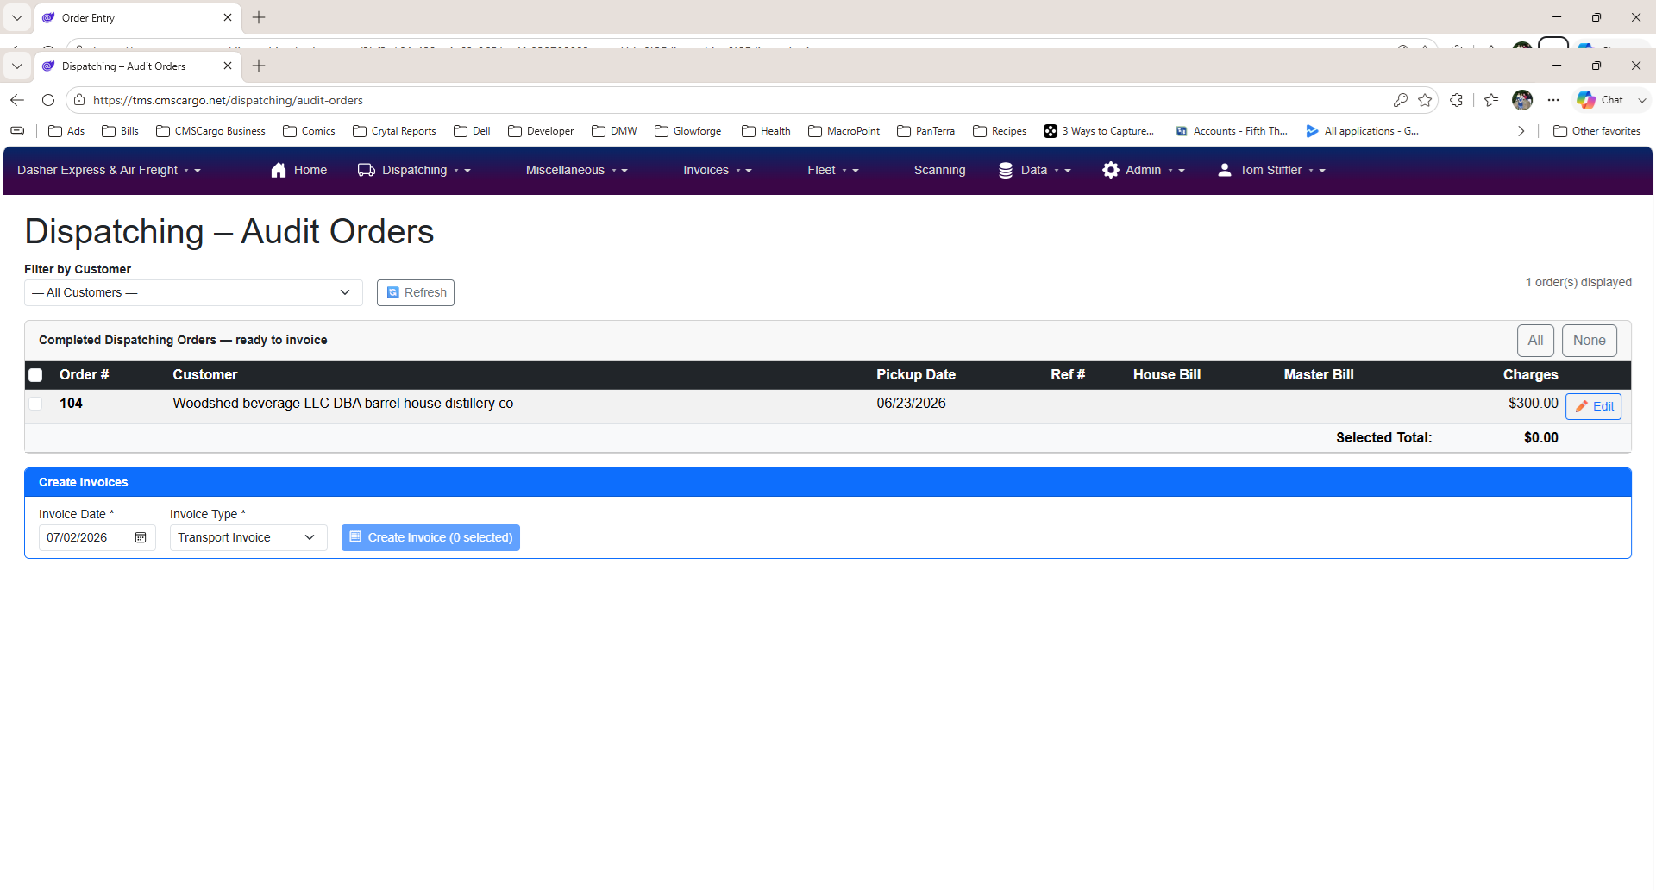Click the Home house icon
The width and height of the screenshot is (1656, 890).
(278, 170)
